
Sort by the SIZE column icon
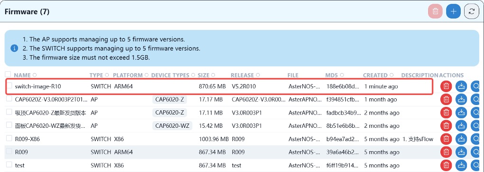pyautogui.click(x=214, y=75)
